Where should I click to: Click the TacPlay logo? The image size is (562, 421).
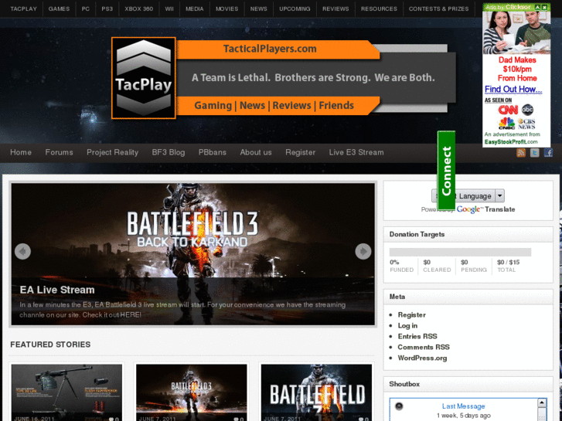[144, 78]
